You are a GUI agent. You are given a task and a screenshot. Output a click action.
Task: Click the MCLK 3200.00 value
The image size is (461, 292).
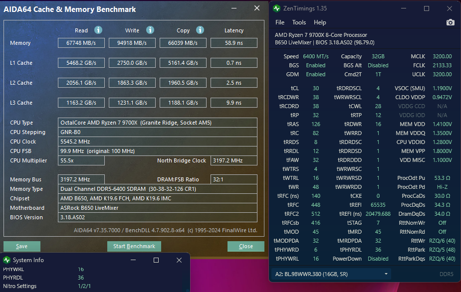pyautogui.click(x=442, y=56)
